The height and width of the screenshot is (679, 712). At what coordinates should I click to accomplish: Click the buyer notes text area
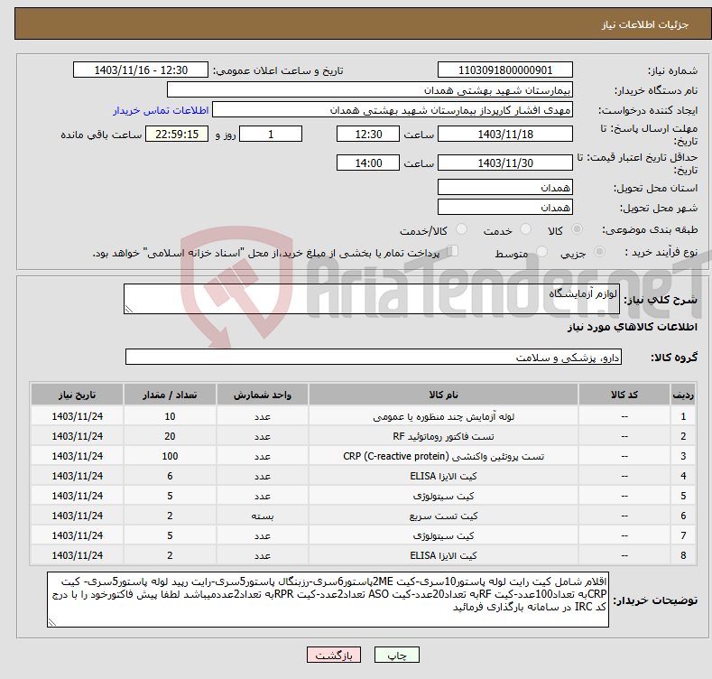click(328, 600)
